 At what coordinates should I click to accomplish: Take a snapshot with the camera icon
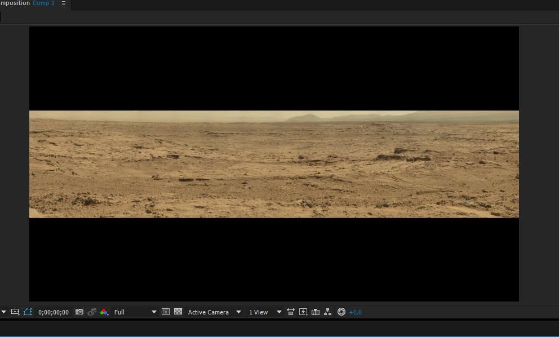coord(79,312)
